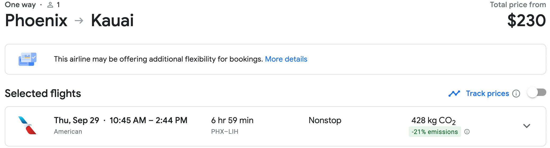This screenshot has height=148, width=550.
Task: Click the -21% emissions badge
Action: tap(435, 132)
